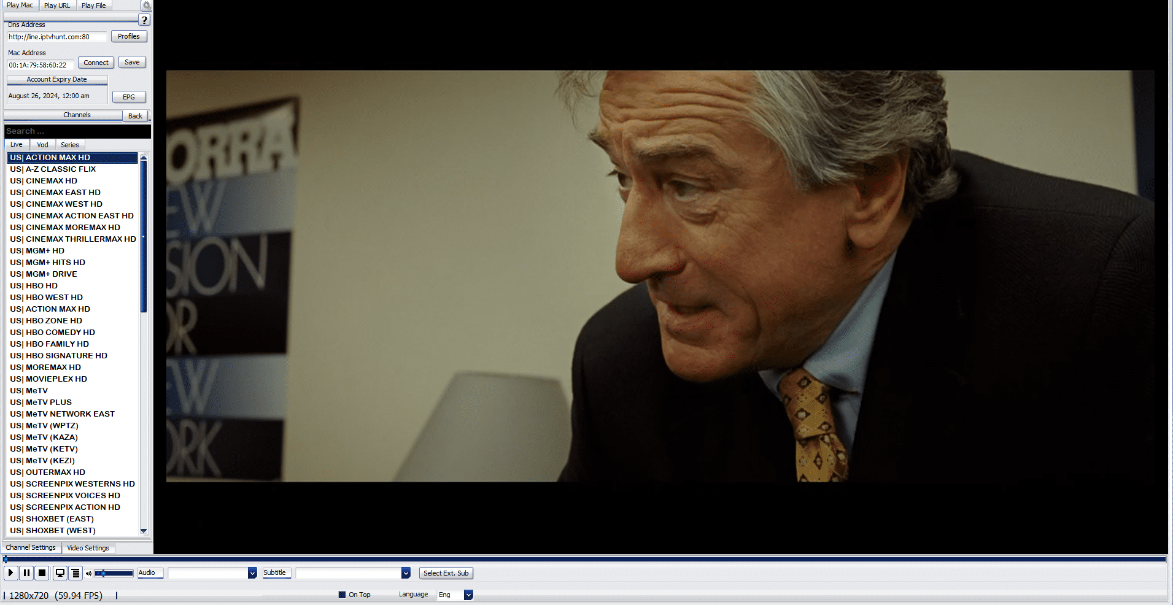Click the Select Ext. Sub button

[x=446, y=573]
